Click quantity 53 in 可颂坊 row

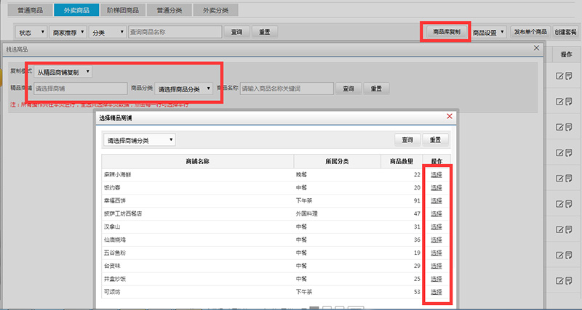[x=417, y=292]
